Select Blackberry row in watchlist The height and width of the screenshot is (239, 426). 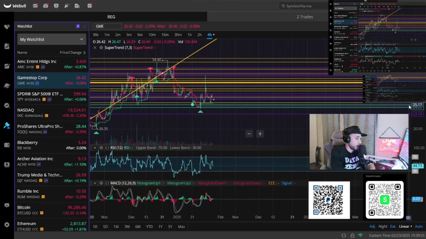point(52,145)
